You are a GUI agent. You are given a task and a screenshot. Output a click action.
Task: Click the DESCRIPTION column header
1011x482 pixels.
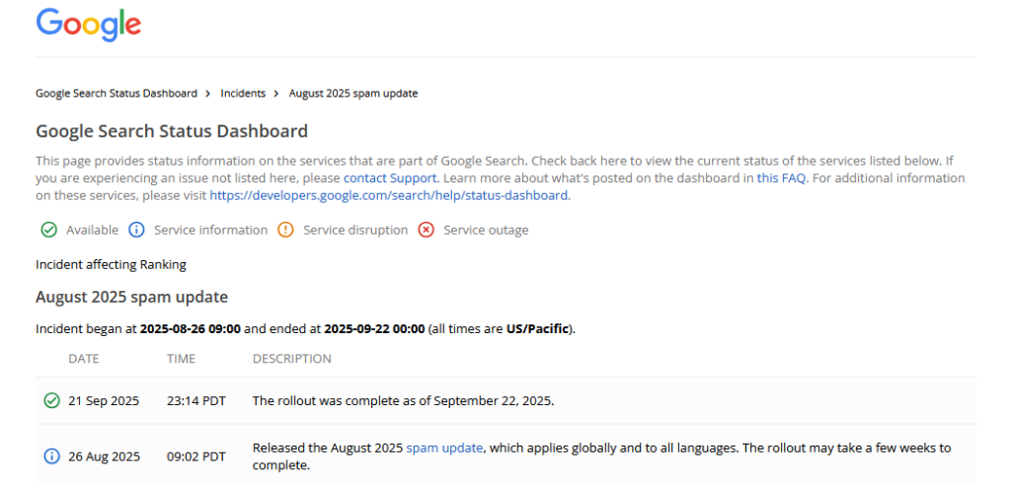(x=292, y=359)
